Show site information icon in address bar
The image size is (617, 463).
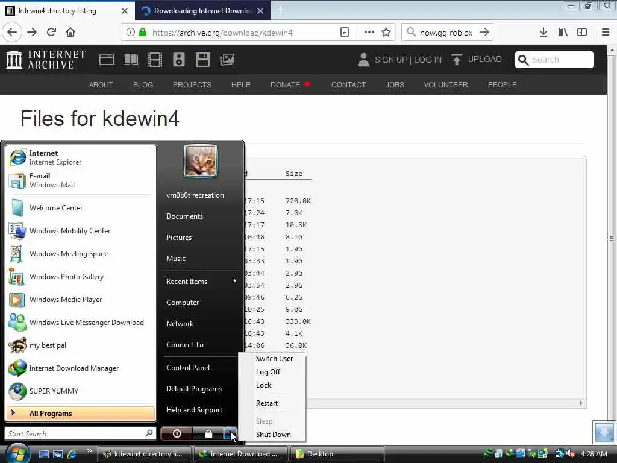click(130, 33)
